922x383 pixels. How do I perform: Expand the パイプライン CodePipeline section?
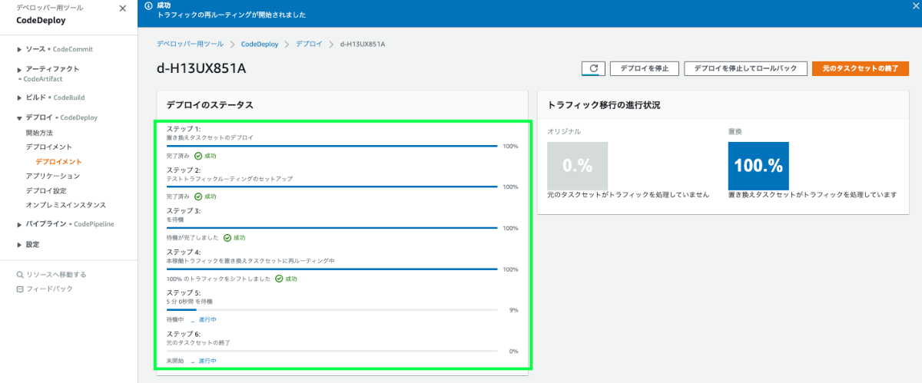19,223
